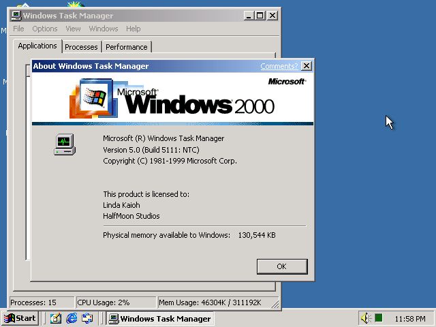Click the Copyright (C) 1981-1999 Microsoft Corp. line
This screenshot has width=436, height=327.
pyautogui.click(x=170, y=161)
